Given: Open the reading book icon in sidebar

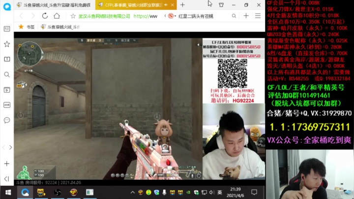Looking at the screenshot, I should [7, 59].
